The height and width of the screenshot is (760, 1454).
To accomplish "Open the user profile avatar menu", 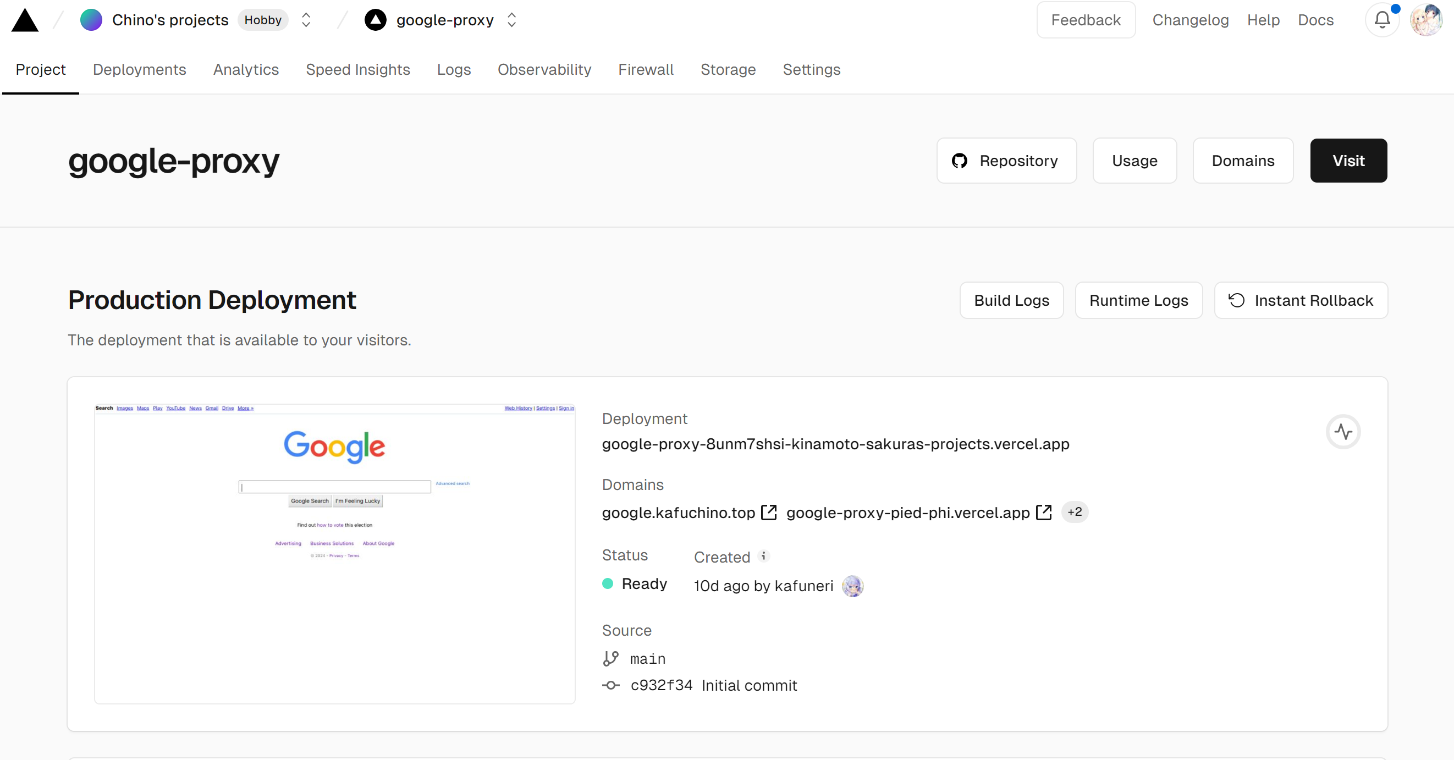I will (x=1426, y=20).
